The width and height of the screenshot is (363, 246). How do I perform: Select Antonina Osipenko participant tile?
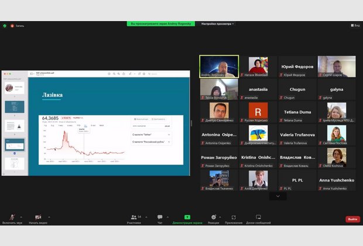(x=219, y=135)
